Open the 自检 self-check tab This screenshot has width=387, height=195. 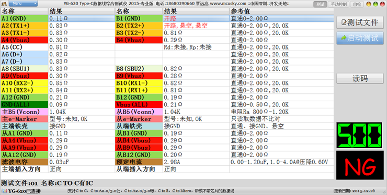(357, 4)
